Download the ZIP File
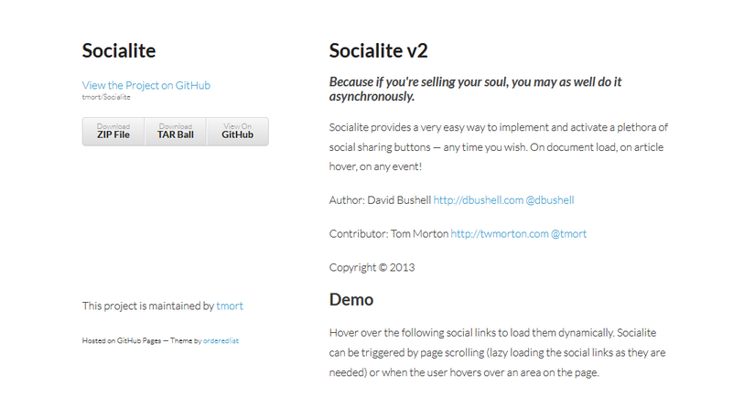This screenshot has height=397, width=755. tap(113, 132)
